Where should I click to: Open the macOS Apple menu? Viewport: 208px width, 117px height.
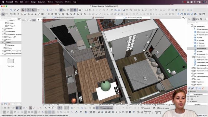pos(3,2)
